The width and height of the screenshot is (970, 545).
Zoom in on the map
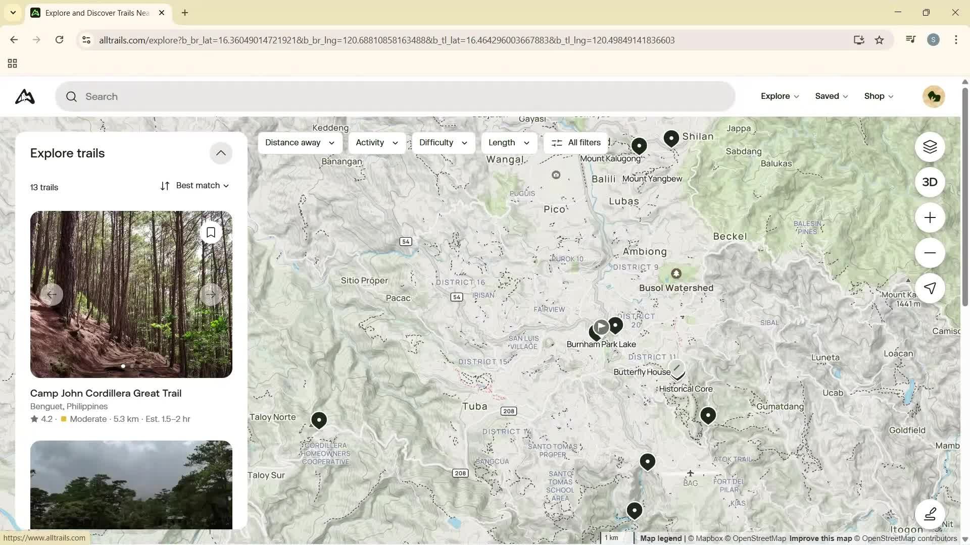pos(930,217)
